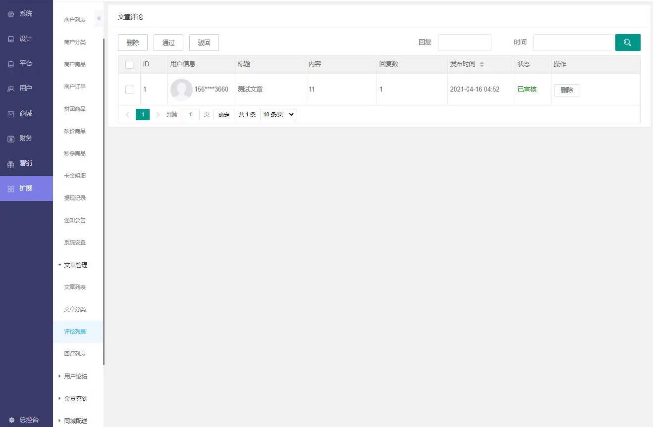Expand the 金豆签到 menu group
Image resolution: width=653 pixels, height=427 pixels.
(60, 398)
